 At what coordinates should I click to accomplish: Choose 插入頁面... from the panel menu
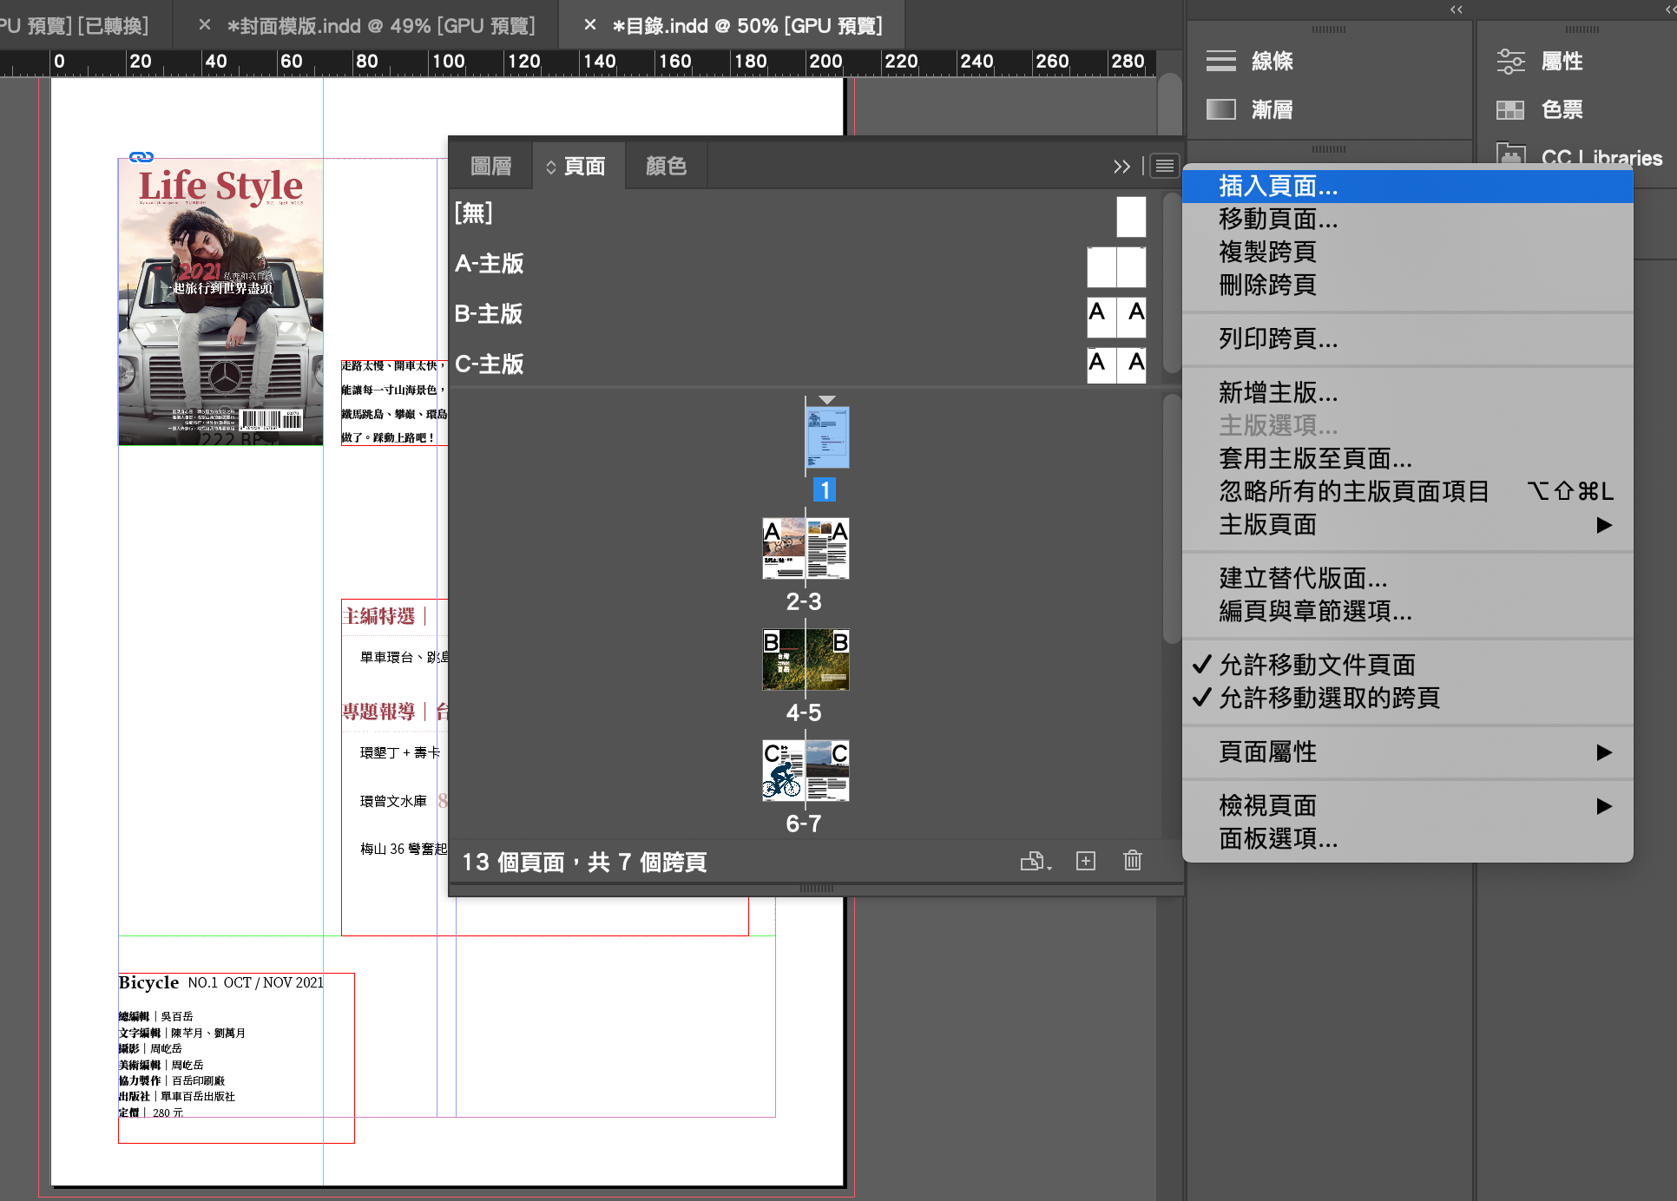(x=1278, y=186)
